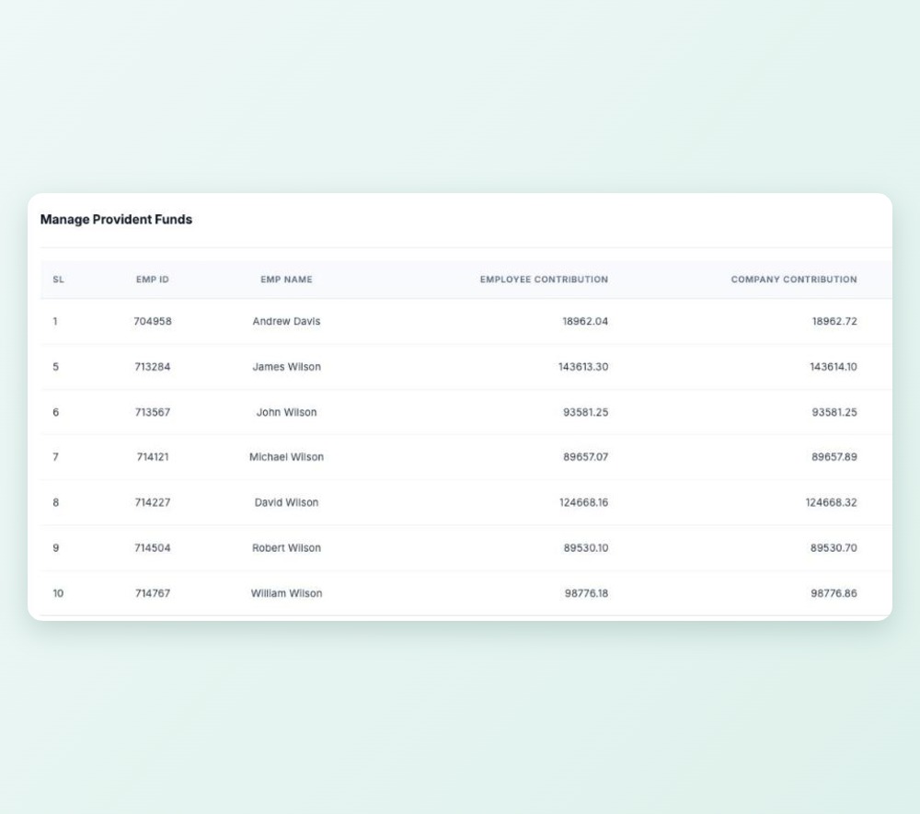920x814 pixels.
Task: Click the name "John Wilson"
Action: [x=286, y=412]
